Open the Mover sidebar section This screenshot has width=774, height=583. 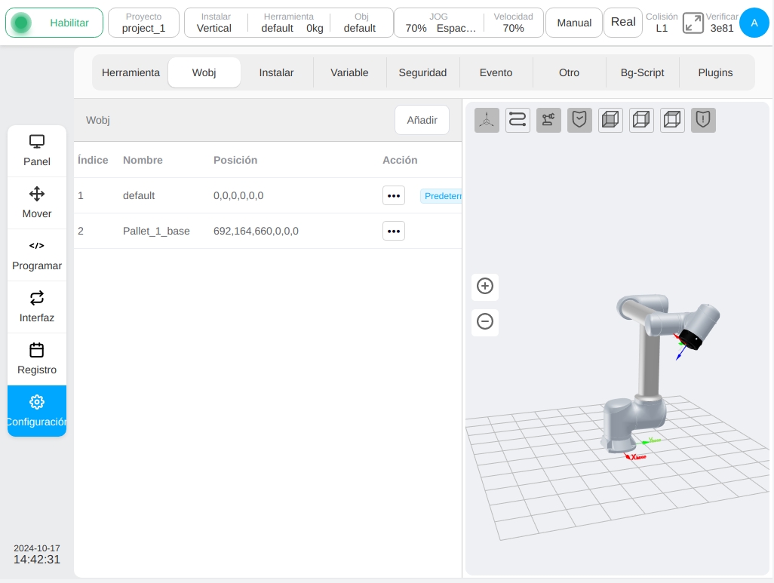tap(37, 203)
